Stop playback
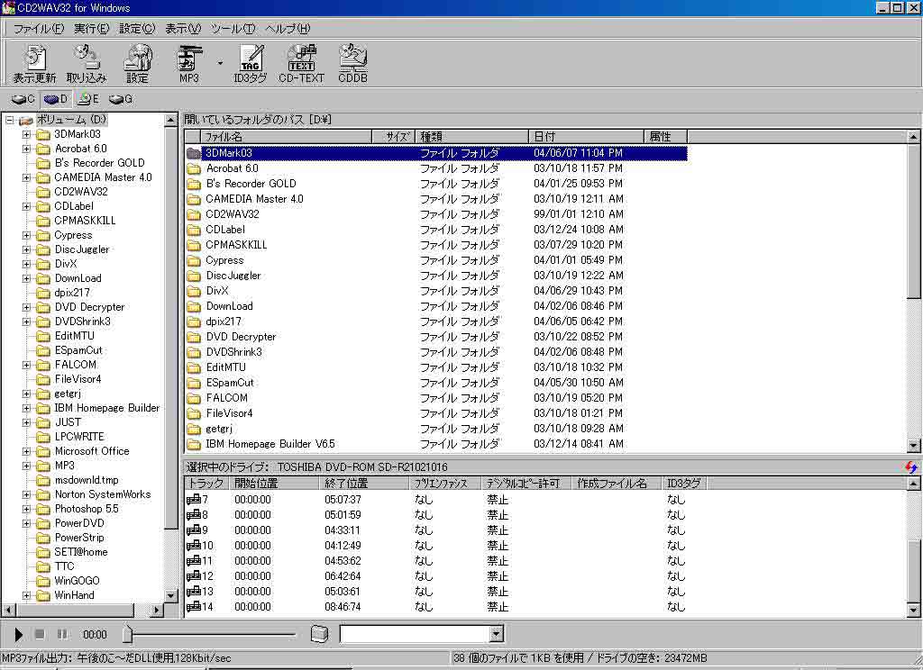This screenshot has height=670, width=923. 40,634
